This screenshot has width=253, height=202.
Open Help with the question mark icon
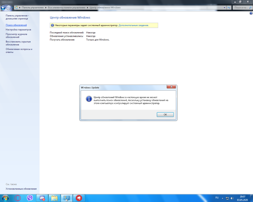[x=251, y=13]
